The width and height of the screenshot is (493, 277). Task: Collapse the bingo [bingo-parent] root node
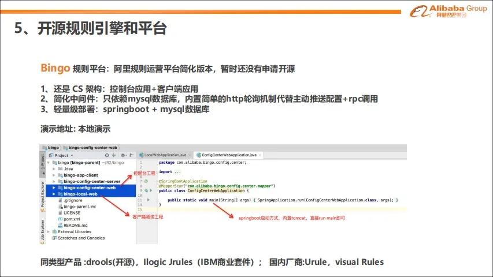(x=49, y=163)
